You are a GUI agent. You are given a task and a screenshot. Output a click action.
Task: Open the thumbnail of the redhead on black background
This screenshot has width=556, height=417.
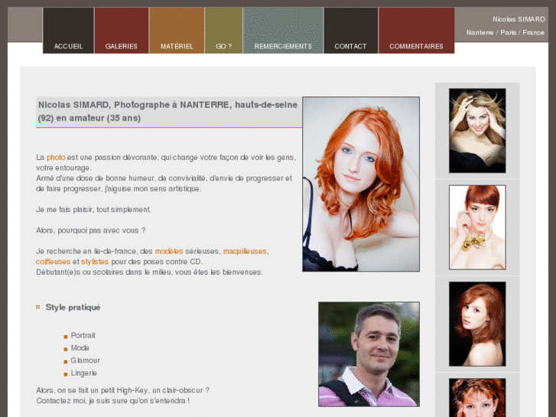click(477, 324)
